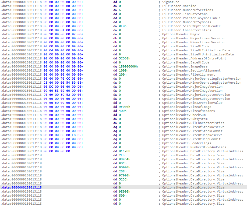Select the 'dd 2Eh' value
Image resolution: width=247 pixels, height=206 pixels.
119,155
